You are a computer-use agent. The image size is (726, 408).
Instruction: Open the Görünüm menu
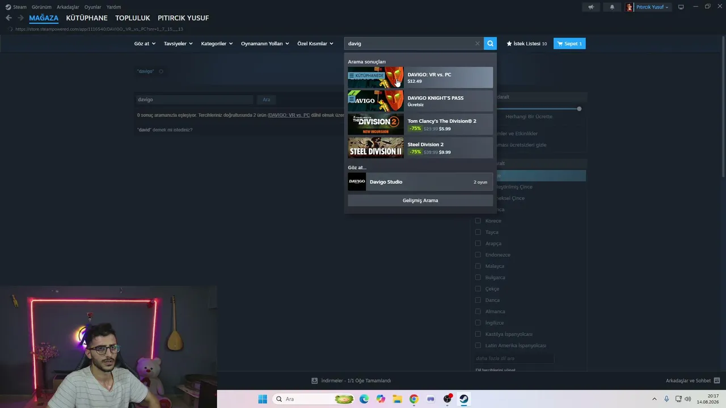[x=41, y=7]
